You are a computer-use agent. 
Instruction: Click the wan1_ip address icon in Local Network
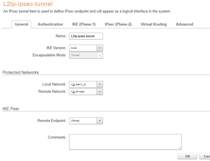pyautogui.click(x=73, y=84)
